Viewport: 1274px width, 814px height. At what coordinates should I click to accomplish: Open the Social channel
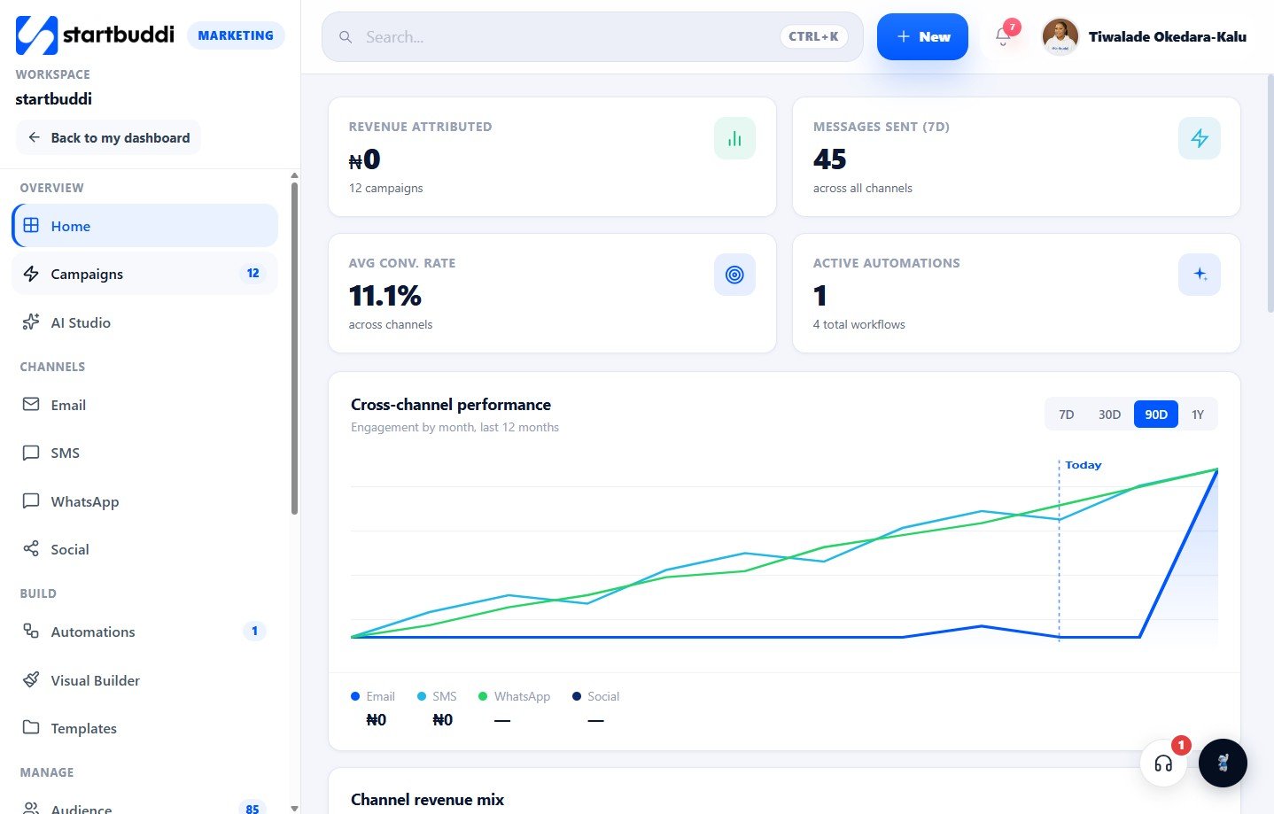(x=145, y=549)
